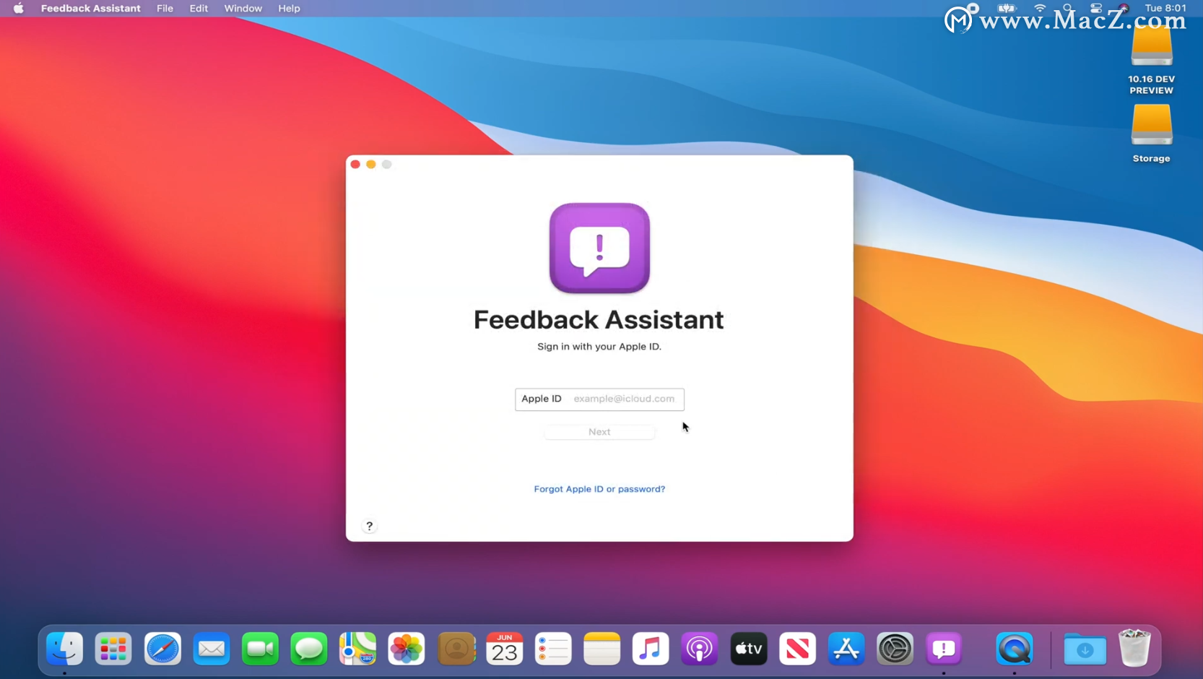Viewport: 1203px width, 679px height.
Task: Click Forgot Apple ID or password link
Action: tap(599, 489)
